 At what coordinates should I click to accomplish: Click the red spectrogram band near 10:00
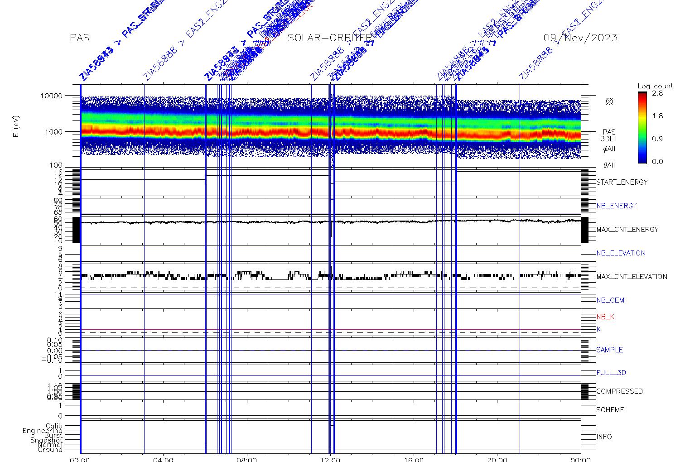pos(289,133)
